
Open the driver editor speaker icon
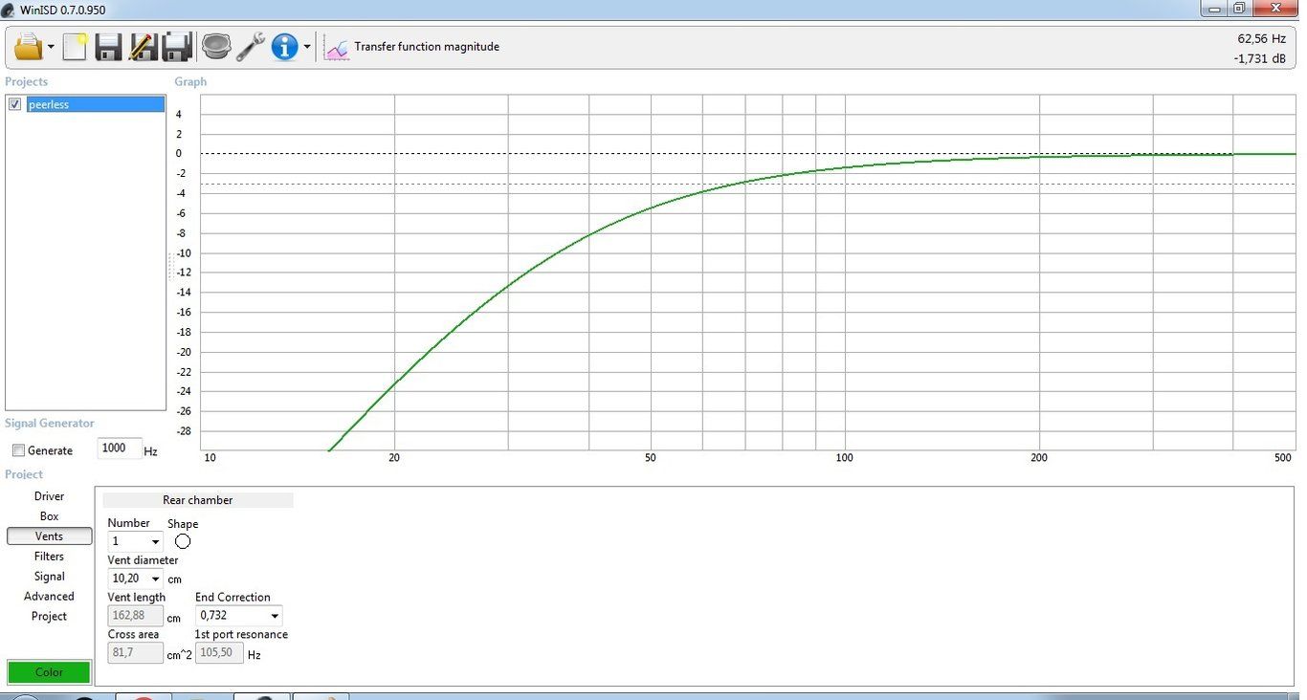[x=216, y=46]
